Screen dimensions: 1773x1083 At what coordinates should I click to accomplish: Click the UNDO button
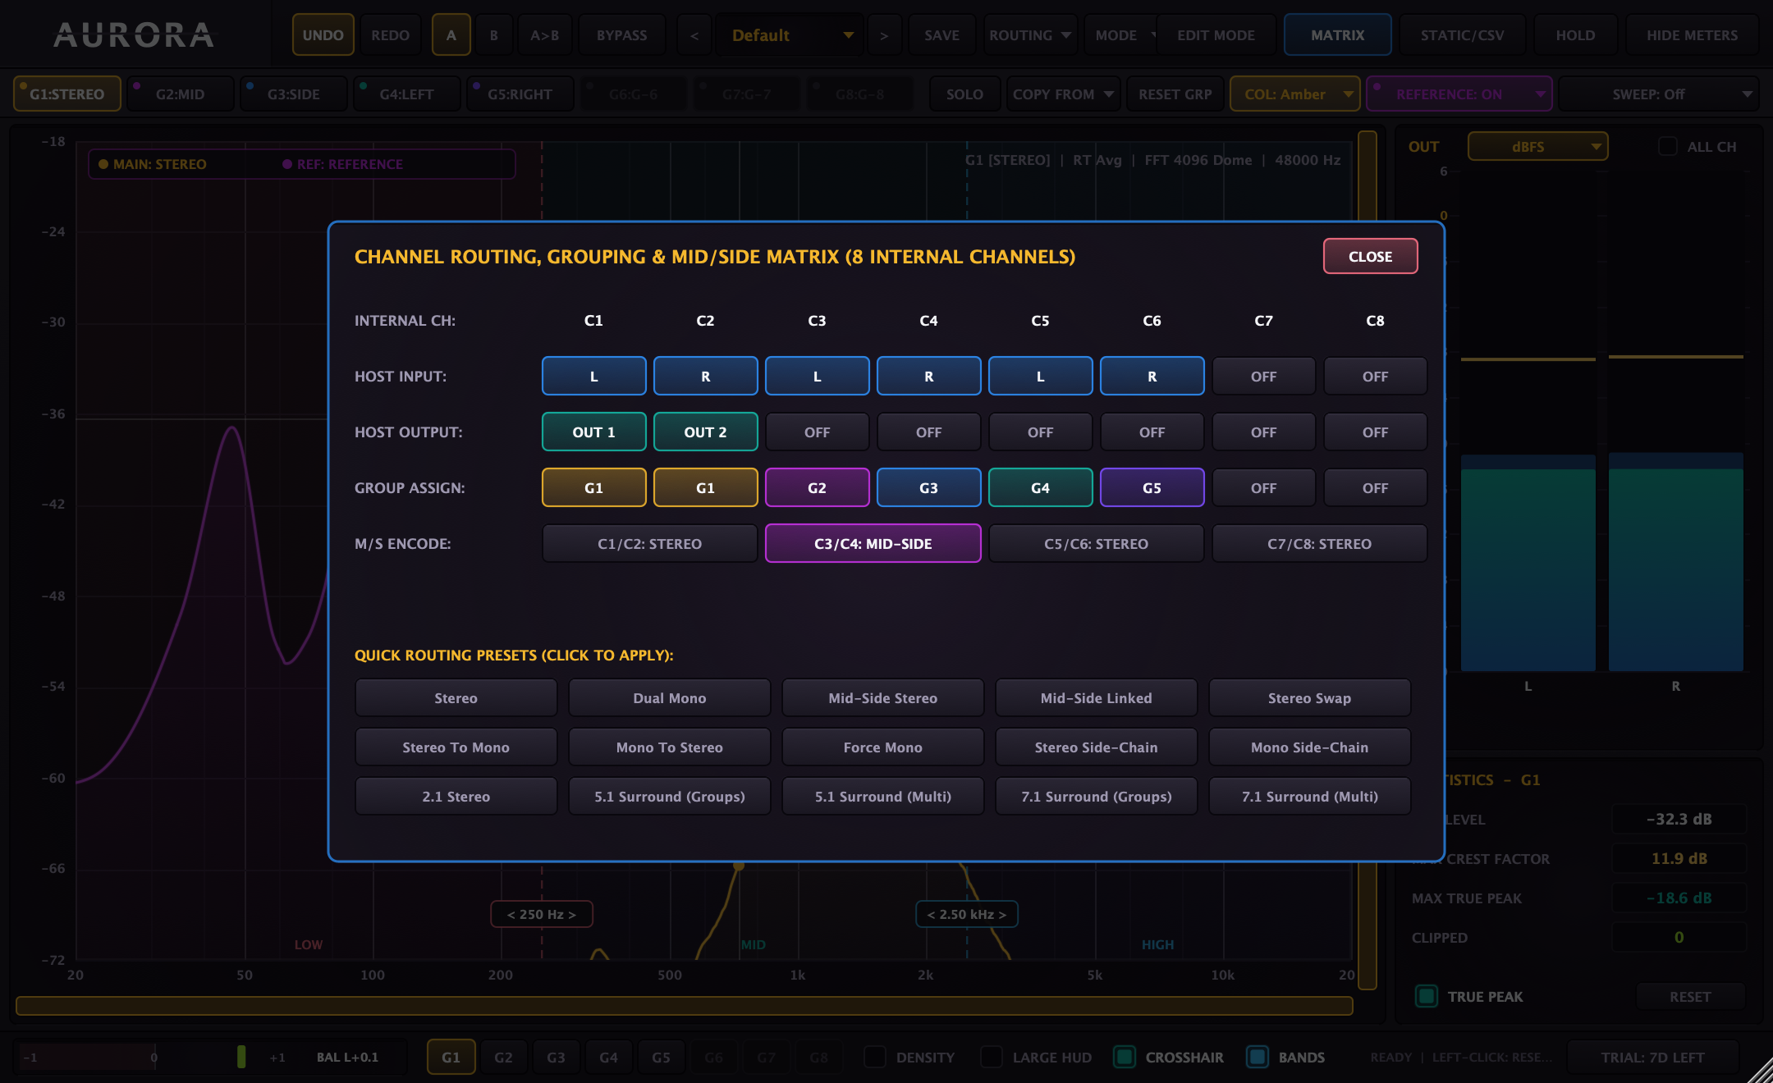pyautogui.click(x=323, y=35)
